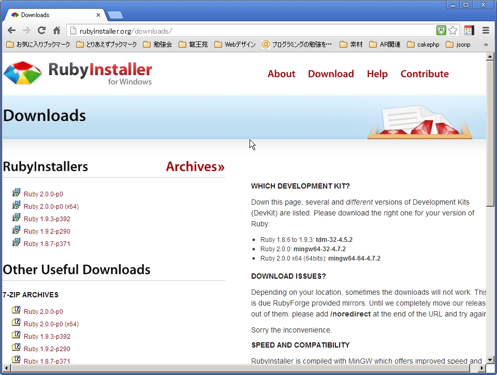Click the vertical scrollbar thumb
Image resolution: width=497 pixels, height=375 pixels.
[490, 134]
